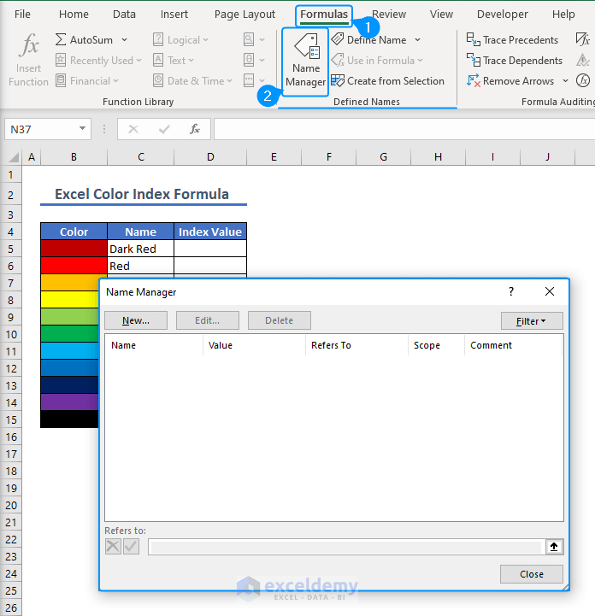Click the Edit... button in Name Manager

pos(208,320)
